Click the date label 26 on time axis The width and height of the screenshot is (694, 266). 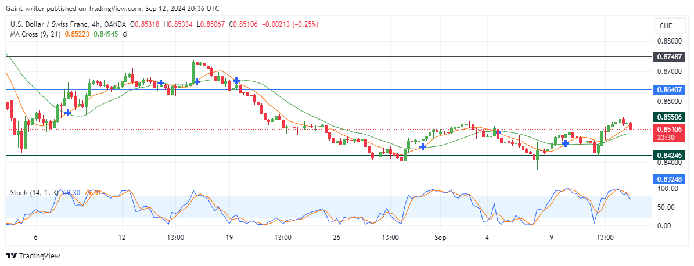[x=336, y=238]
